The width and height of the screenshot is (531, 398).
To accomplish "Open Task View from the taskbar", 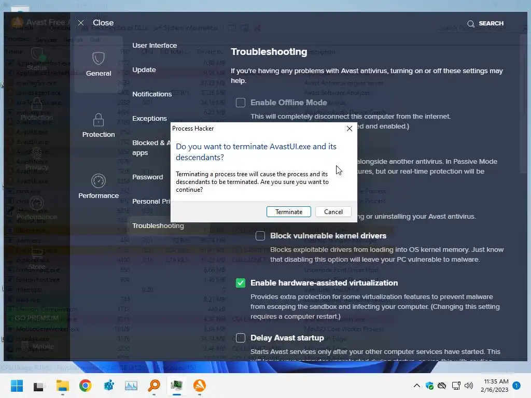I will tap(38, 386).
